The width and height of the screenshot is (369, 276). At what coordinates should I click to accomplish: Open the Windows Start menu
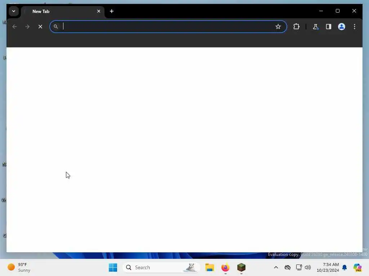113,267
